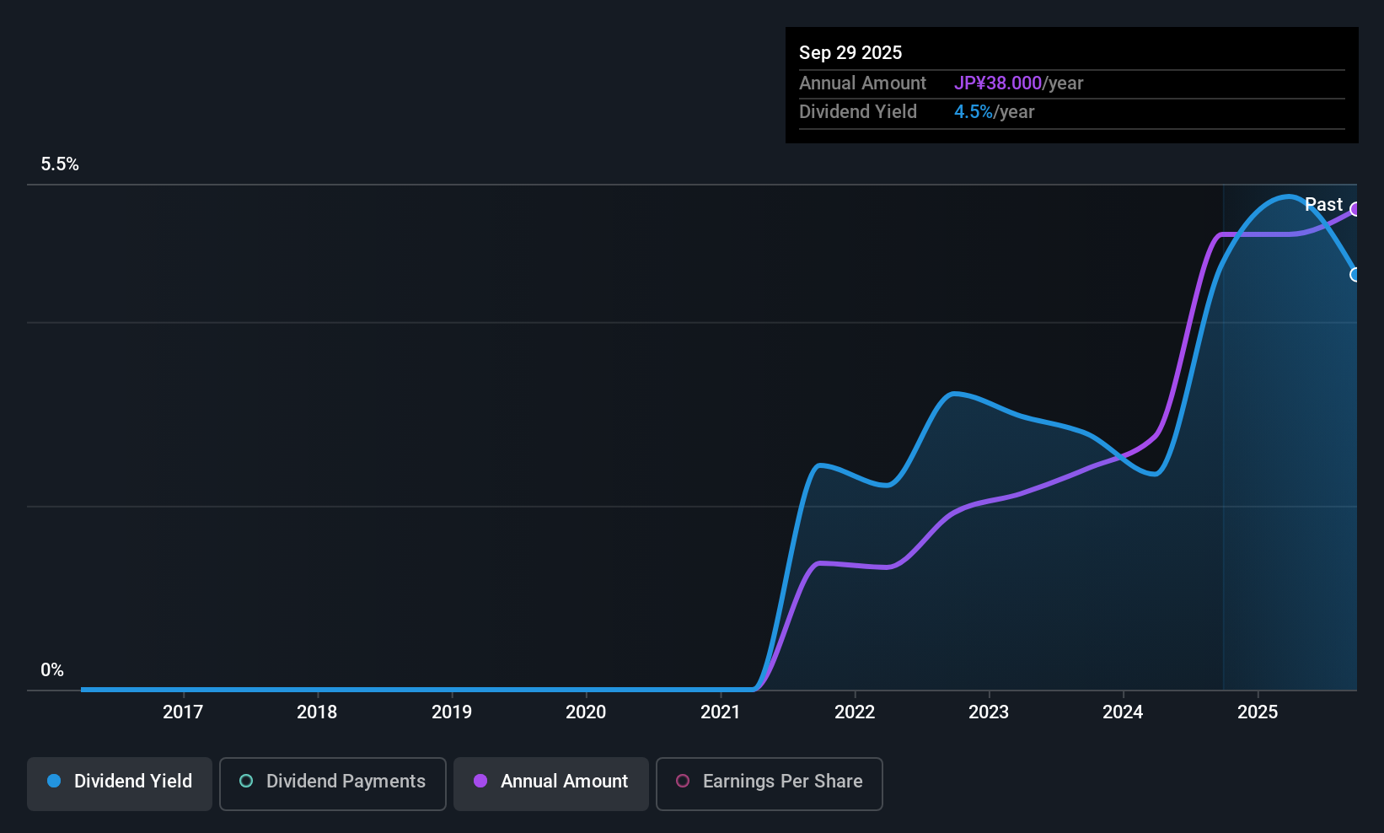This screenshot has width=1384, height=833.
Task: Click the blue yield endpoint marker
Action: (x=1354, y=275)
